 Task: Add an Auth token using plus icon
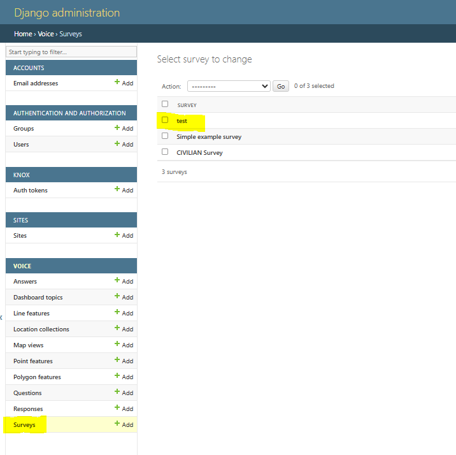pos(117,190)
